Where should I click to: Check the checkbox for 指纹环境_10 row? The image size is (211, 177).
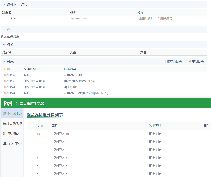(31, 134)
